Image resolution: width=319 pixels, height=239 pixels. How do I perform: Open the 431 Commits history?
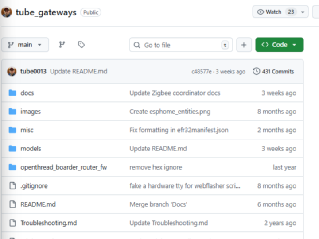click(x=273, y=71)
